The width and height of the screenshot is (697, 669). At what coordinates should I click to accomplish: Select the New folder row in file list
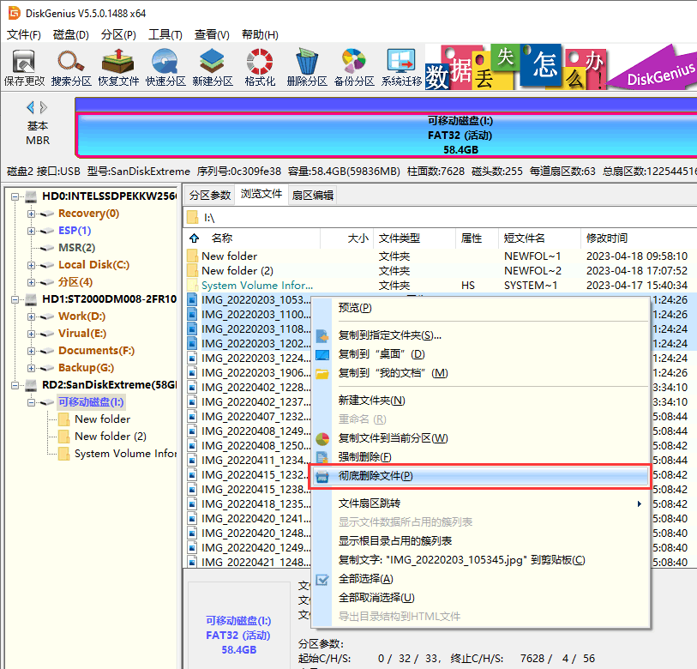click(x=440, y=256)
